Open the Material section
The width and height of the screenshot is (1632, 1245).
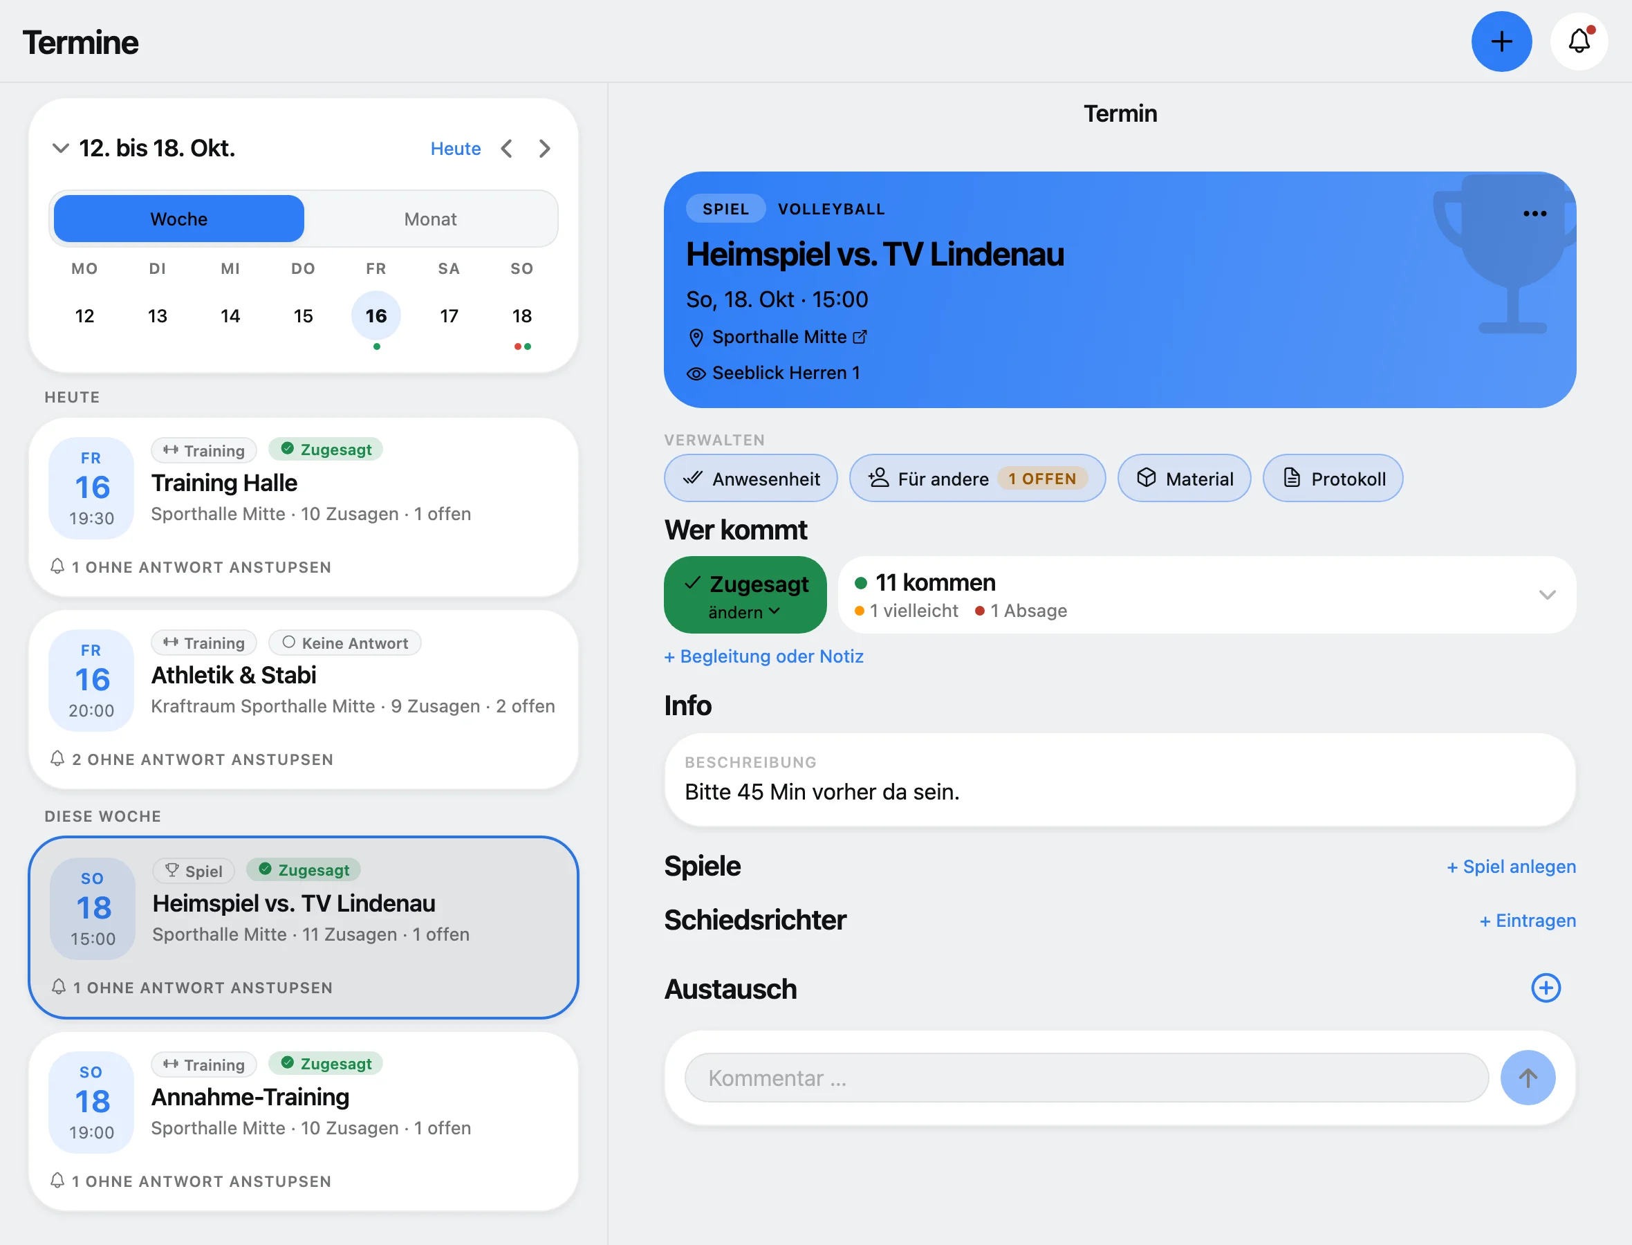[1183, 478]
